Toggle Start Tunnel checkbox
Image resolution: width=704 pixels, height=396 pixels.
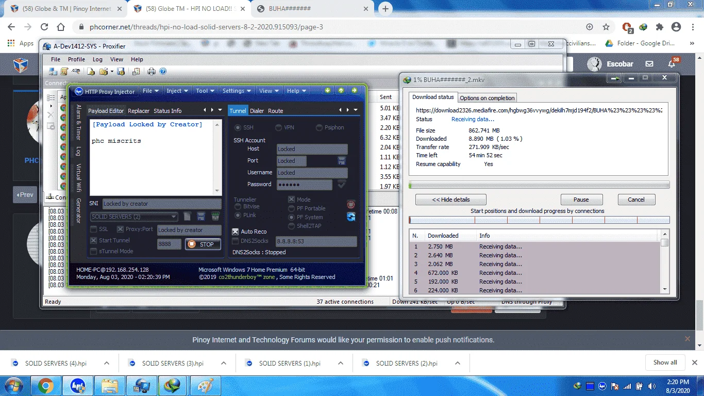pyautogui.click(x=93, y=240)
